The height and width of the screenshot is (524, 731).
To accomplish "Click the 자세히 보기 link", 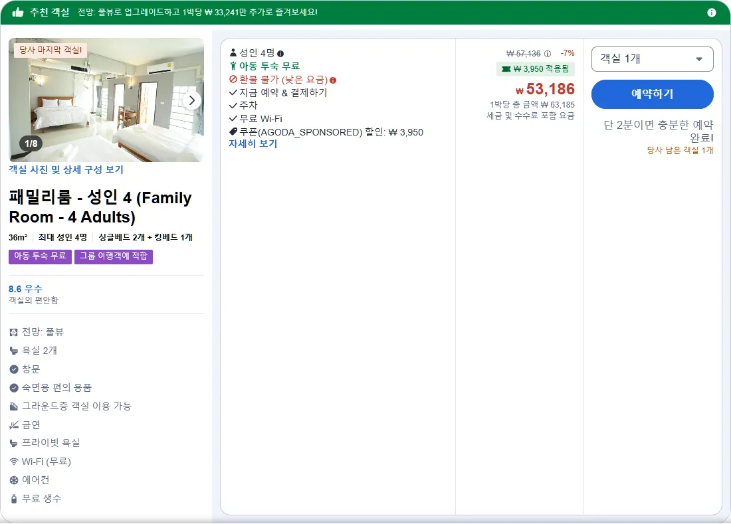I will [x=253, y=143].
